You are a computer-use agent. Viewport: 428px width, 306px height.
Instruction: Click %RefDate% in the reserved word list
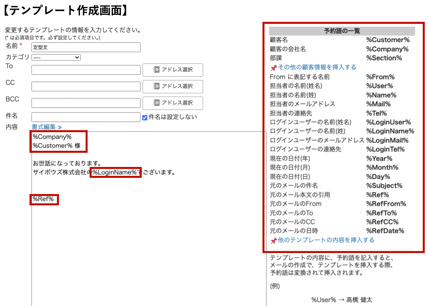coord(385,231)
